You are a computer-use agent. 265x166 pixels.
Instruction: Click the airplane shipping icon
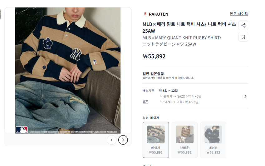click(x=145, y=102)
